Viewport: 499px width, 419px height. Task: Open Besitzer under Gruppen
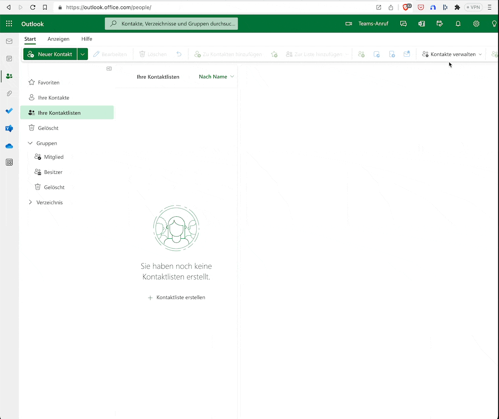point(67,172)
